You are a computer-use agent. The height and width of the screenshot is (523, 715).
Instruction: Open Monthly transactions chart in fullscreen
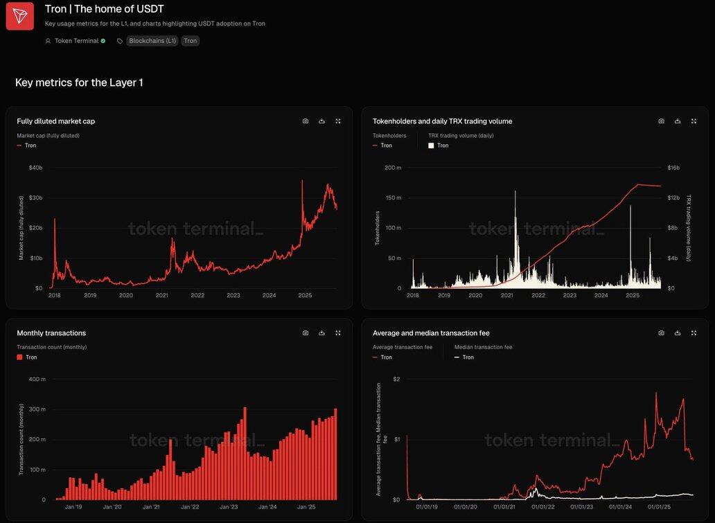pos(338,333)
